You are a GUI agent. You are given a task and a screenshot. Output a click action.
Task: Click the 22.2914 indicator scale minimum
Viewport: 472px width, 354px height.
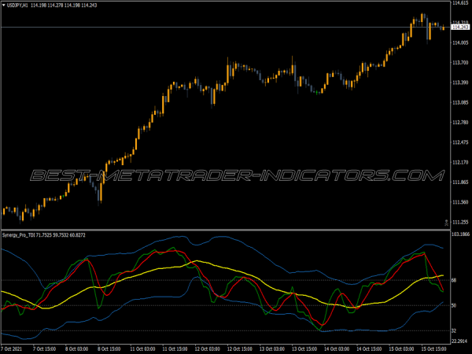pos(459,341)
